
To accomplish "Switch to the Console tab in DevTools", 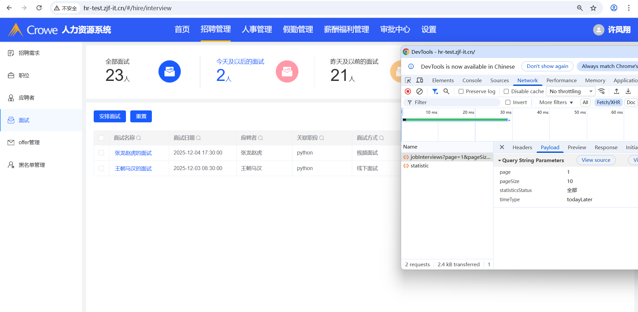I will coord(472,80).
